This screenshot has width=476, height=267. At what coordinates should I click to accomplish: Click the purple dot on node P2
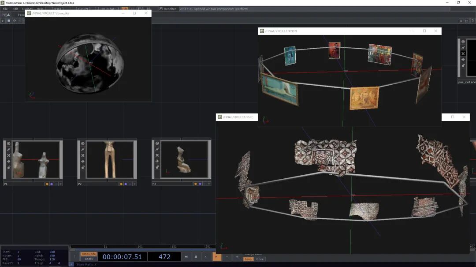click(x=126, y=184)
